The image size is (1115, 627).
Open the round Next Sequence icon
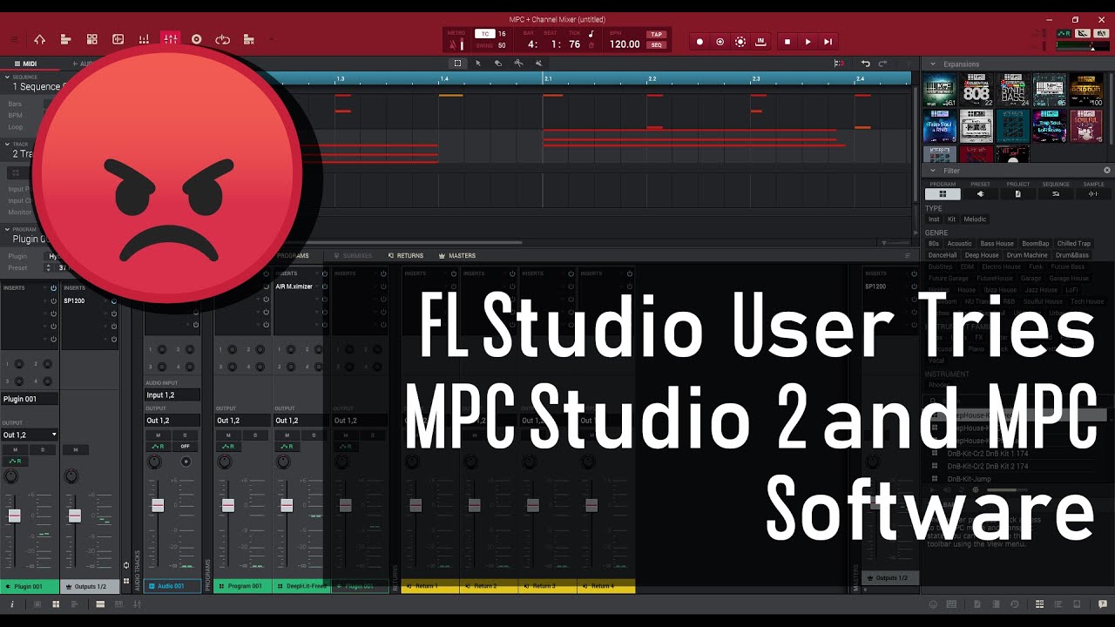[196, 40]
